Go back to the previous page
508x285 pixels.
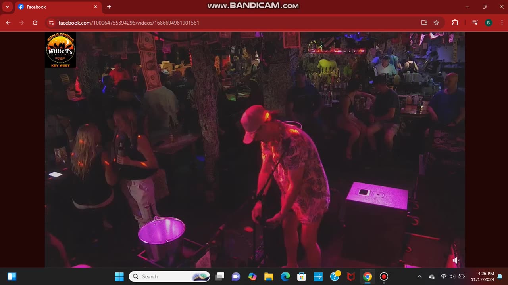tap(8, 23)
